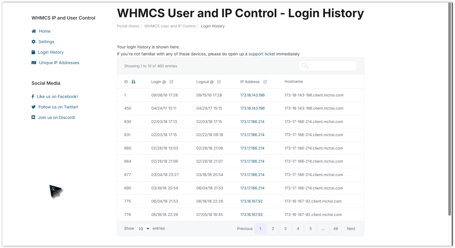The width and height of the screenshot is (455, 248).
Task: Go to Portal Home breadcrumb
Action: (128, 26)
